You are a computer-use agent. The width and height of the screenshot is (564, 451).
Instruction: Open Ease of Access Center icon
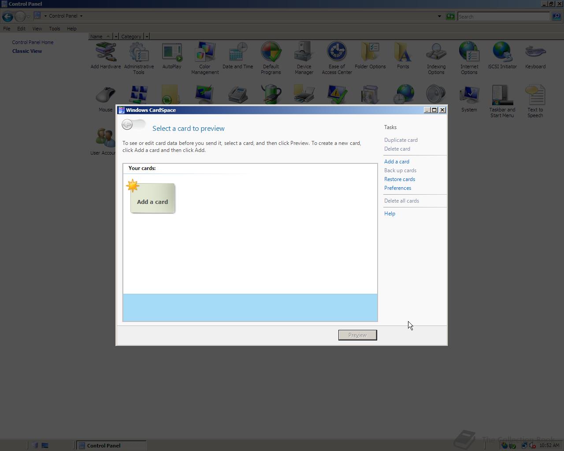(x=337, y=58)
